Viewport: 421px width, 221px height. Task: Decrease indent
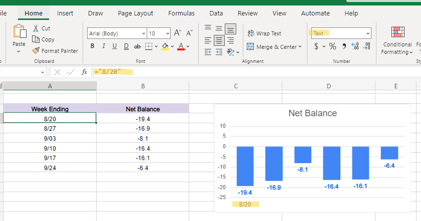pos(208,52)
